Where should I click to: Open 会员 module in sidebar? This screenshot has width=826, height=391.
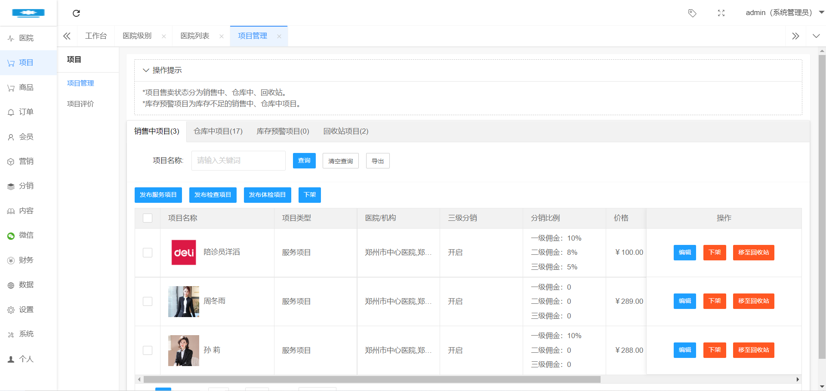(x=28, y=137)
